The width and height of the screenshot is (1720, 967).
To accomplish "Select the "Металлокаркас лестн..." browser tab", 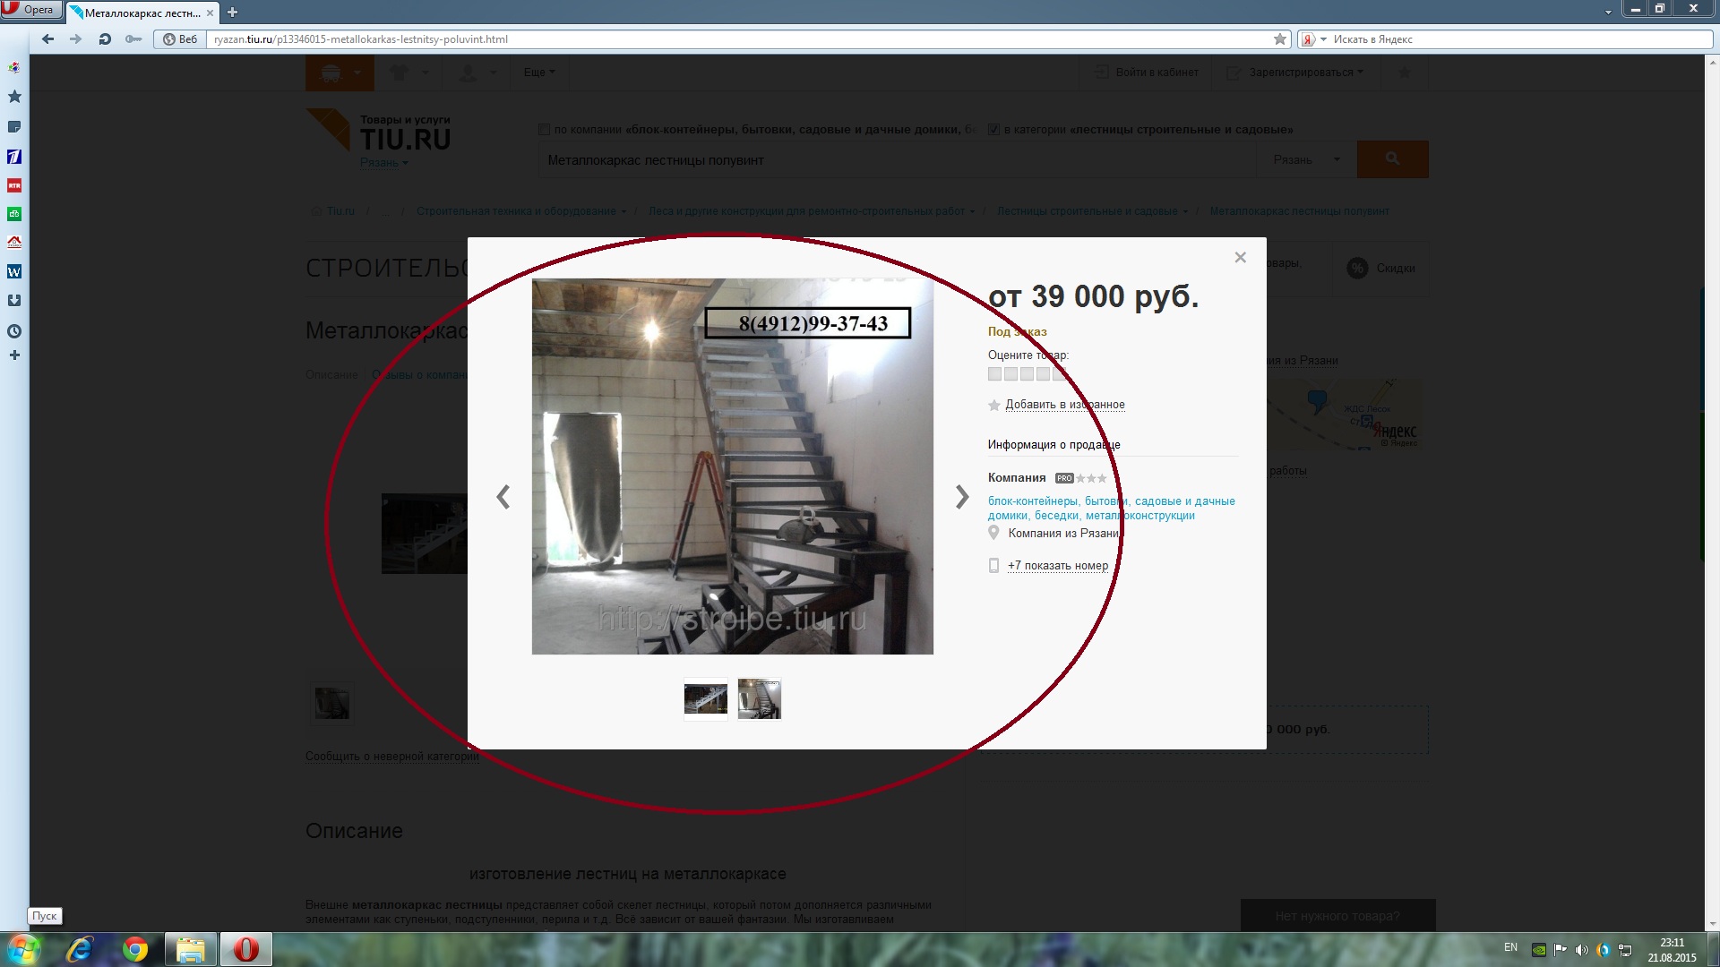I will coord(142,13).
